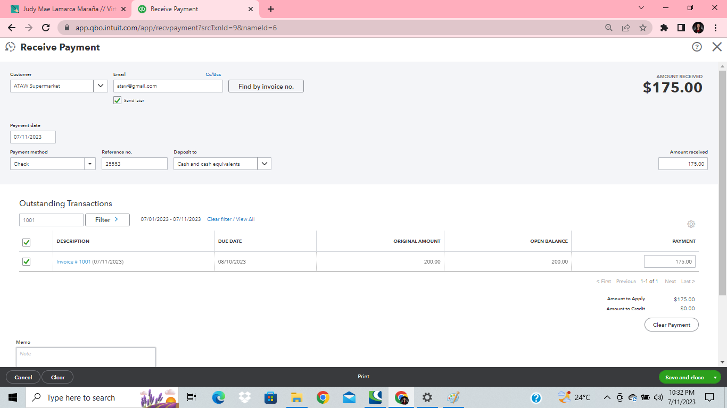This screenshot has height=408, width=727.
Task: Open the blue Get Help icon in taskbar
Action: [536, 397]
